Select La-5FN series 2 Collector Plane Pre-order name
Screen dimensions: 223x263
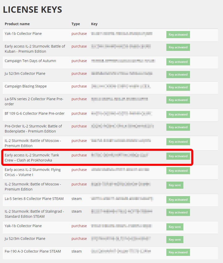34,101
